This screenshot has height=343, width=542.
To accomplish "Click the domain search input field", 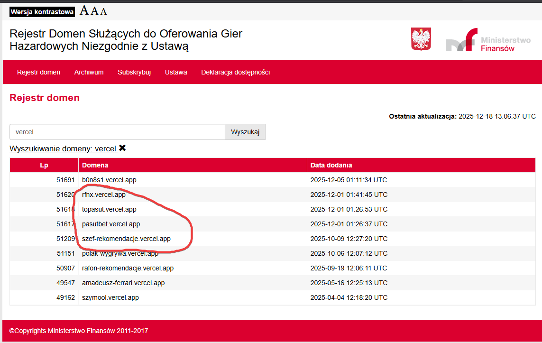I will coord(117,132).
